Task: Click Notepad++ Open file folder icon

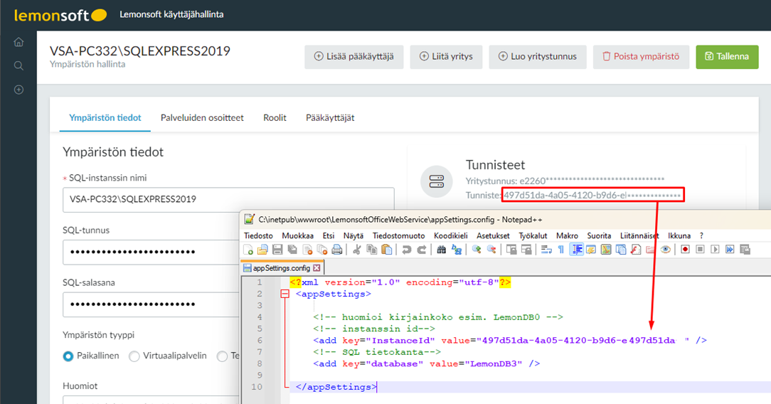Action: coord(262,250)
